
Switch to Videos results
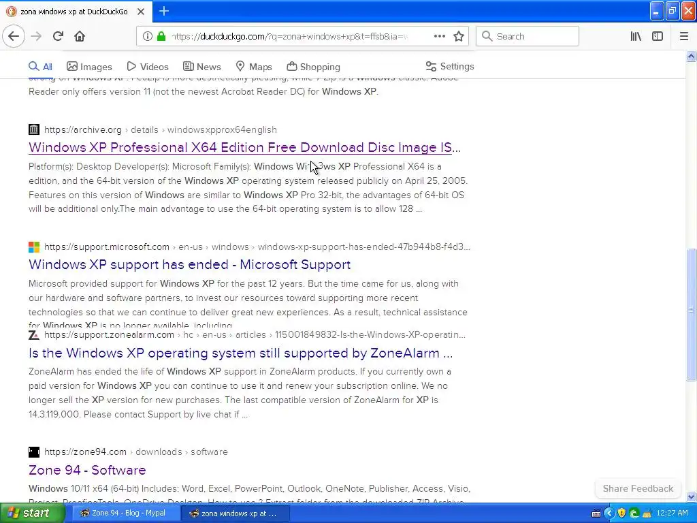click(148, 67)
